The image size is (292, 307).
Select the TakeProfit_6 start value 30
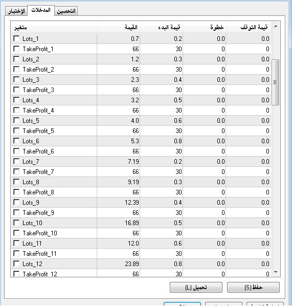click(162, 151)
